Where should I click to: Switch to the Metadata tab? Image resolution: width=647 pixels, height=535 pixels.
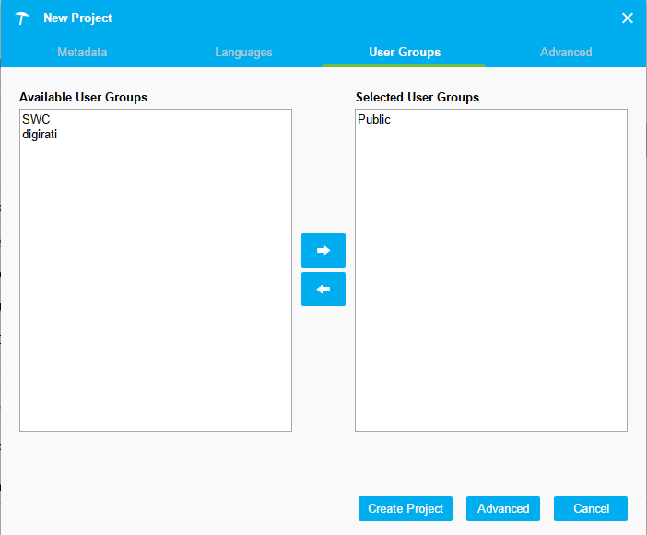82,52
